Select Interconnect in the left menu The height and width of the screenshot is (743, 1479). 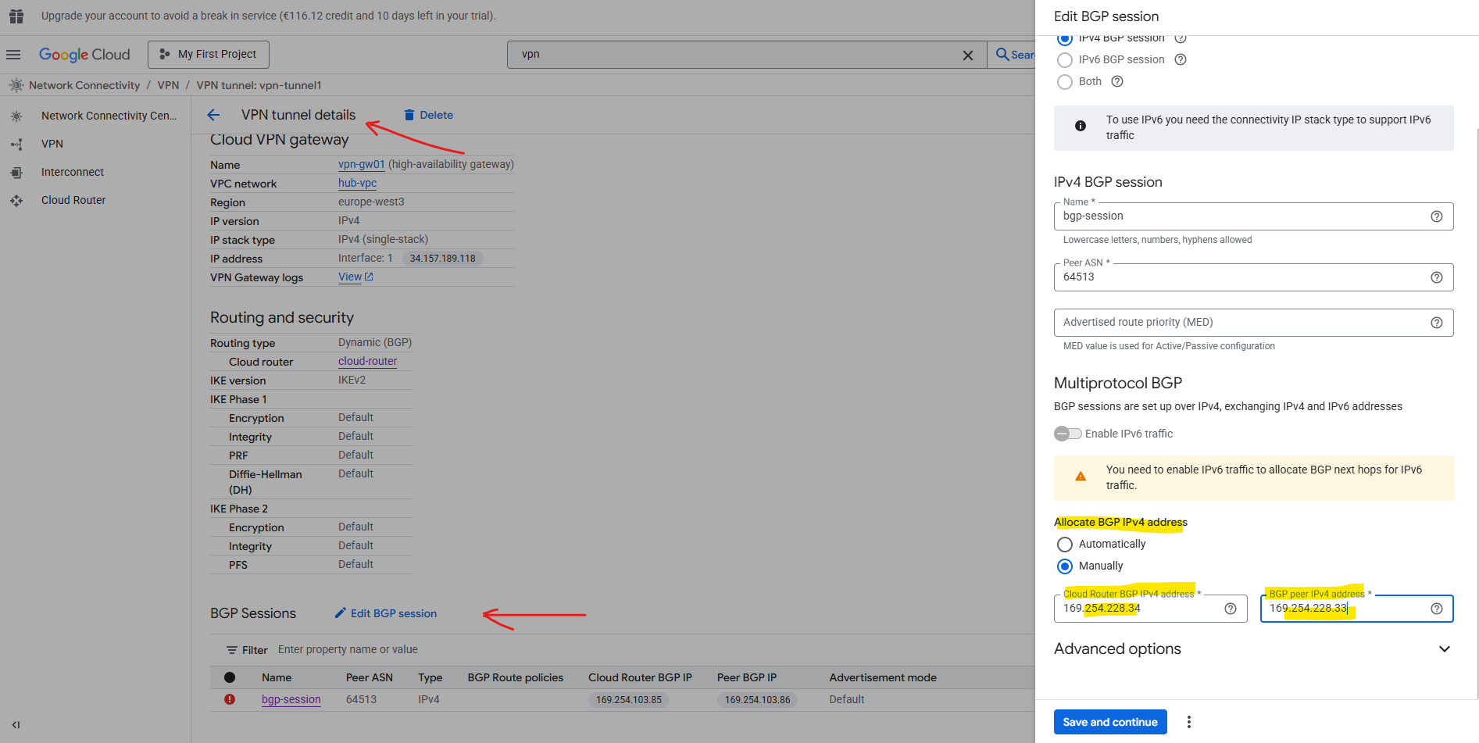tap(73, 172)
